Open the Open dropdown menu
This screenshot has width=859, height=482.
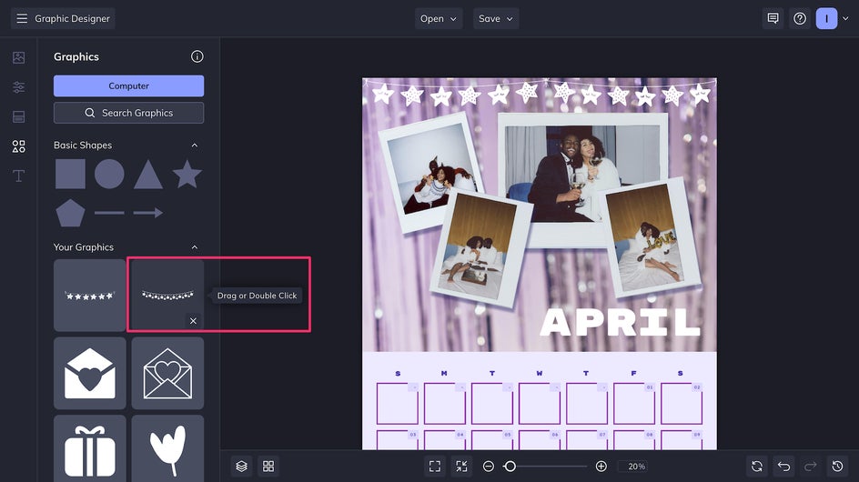point(439,18)
